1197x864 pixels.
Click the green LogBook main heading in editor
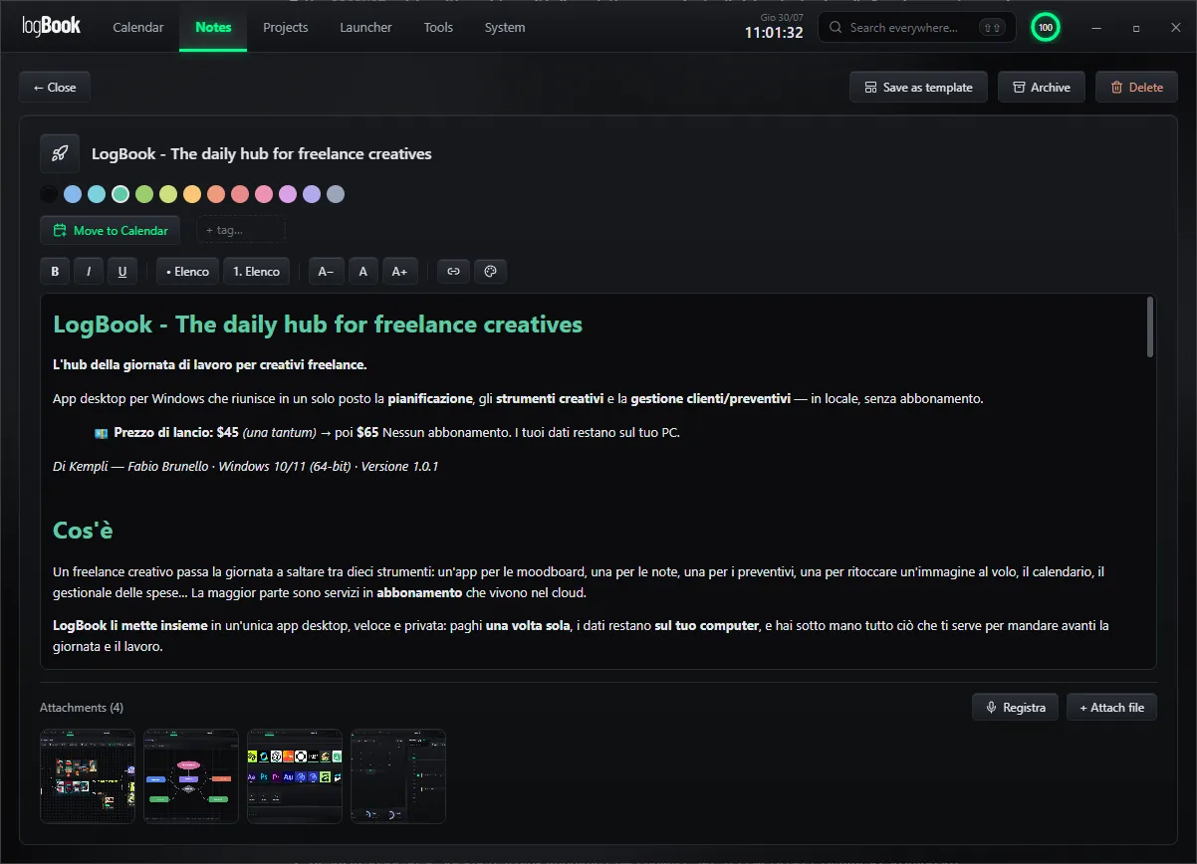[318, 324]
